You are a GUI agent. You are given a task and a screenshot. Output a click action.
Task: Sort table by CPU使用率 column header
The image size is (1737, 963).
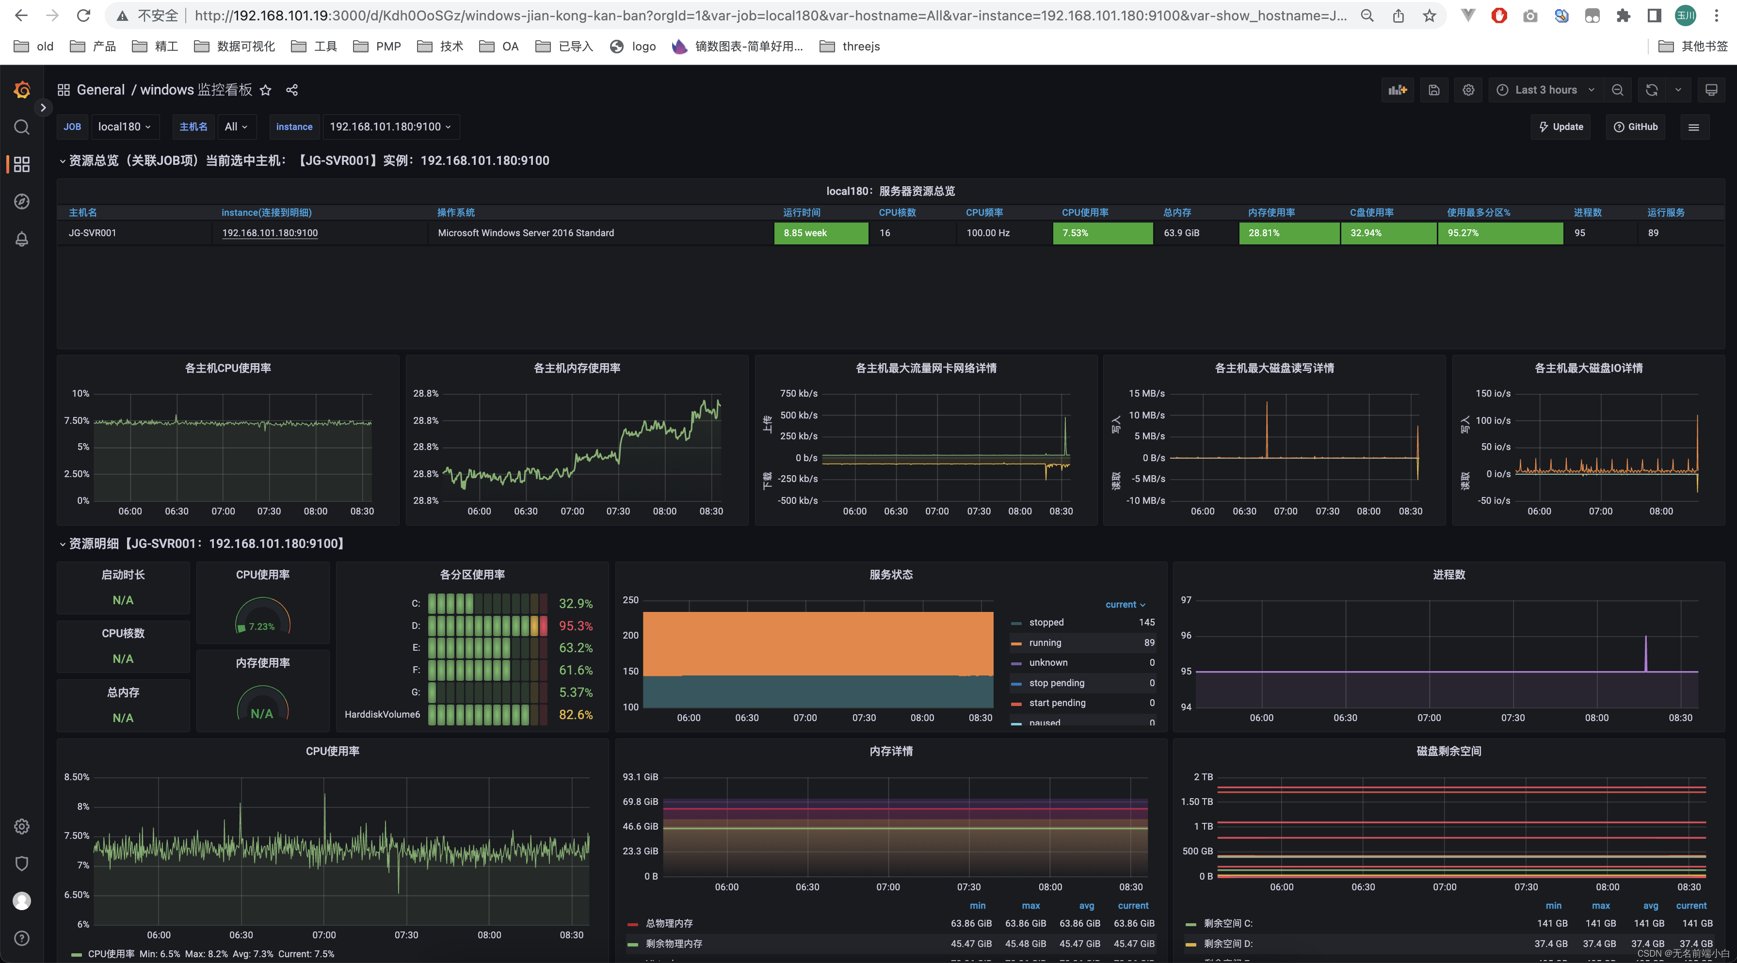click(x=1085, y=212)
